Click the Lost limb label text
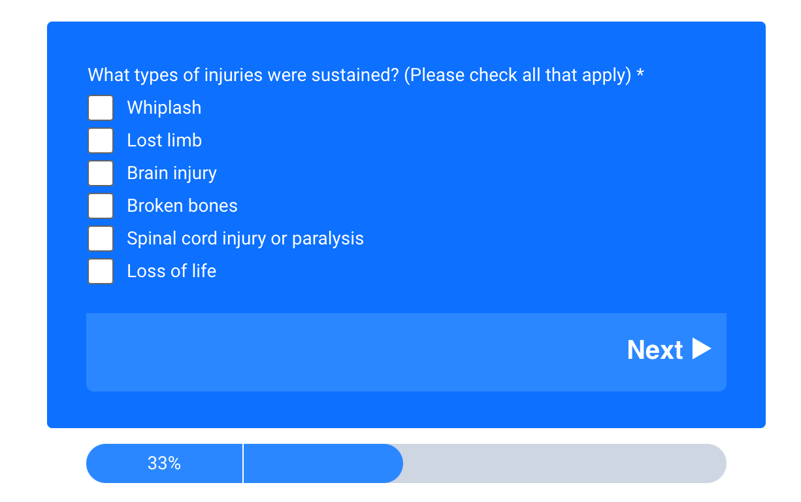 (x=164, y=141)
